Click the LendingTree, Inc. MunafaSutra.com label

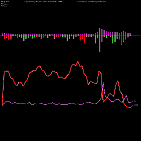[91, 2]
